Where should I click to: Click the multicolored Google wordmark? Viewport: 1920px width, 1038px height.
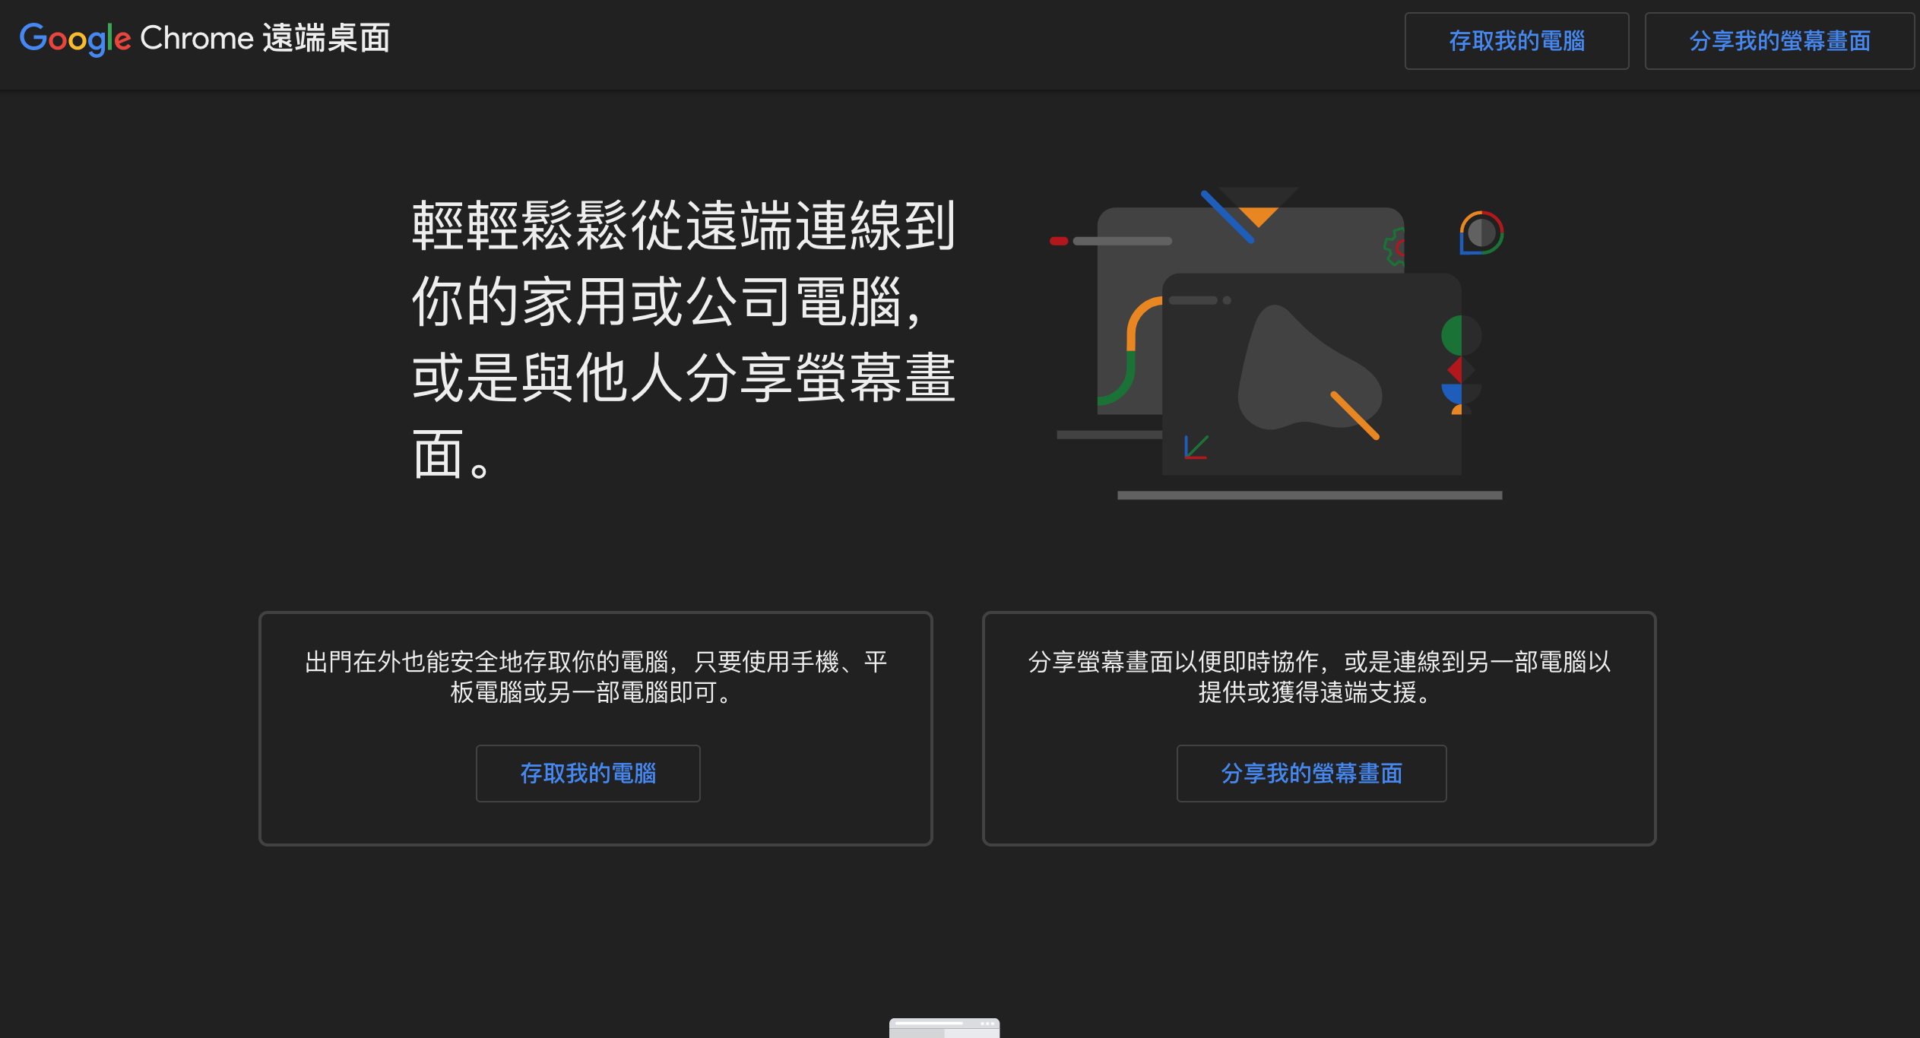point(74,38)
